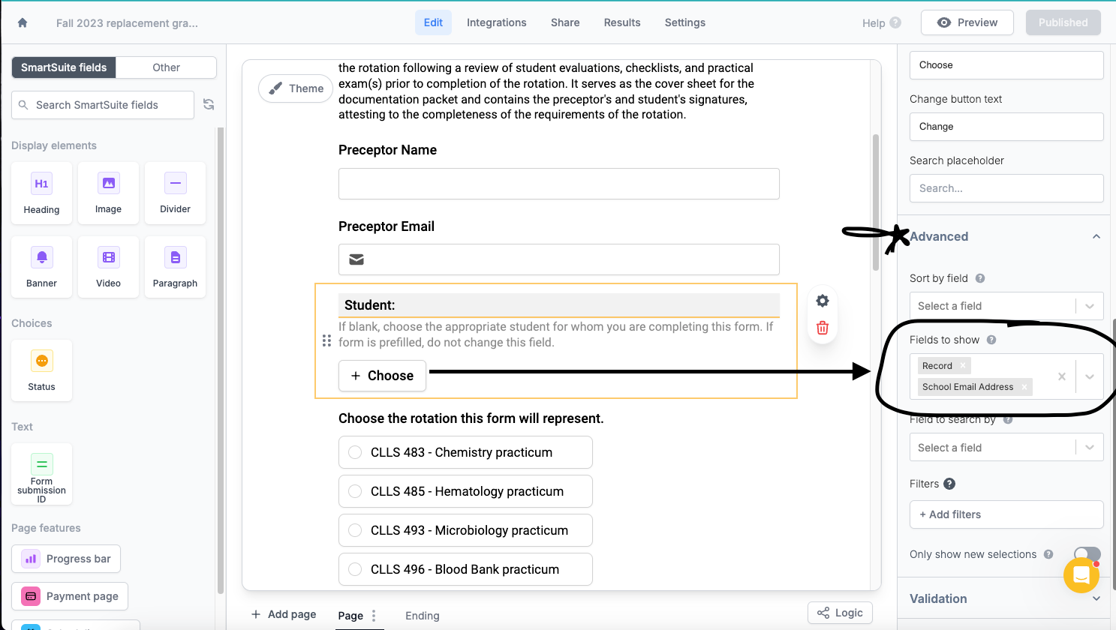Expand the Validation section
The width and height of the screenshot is (1116, 630).
coord(1096,598)
